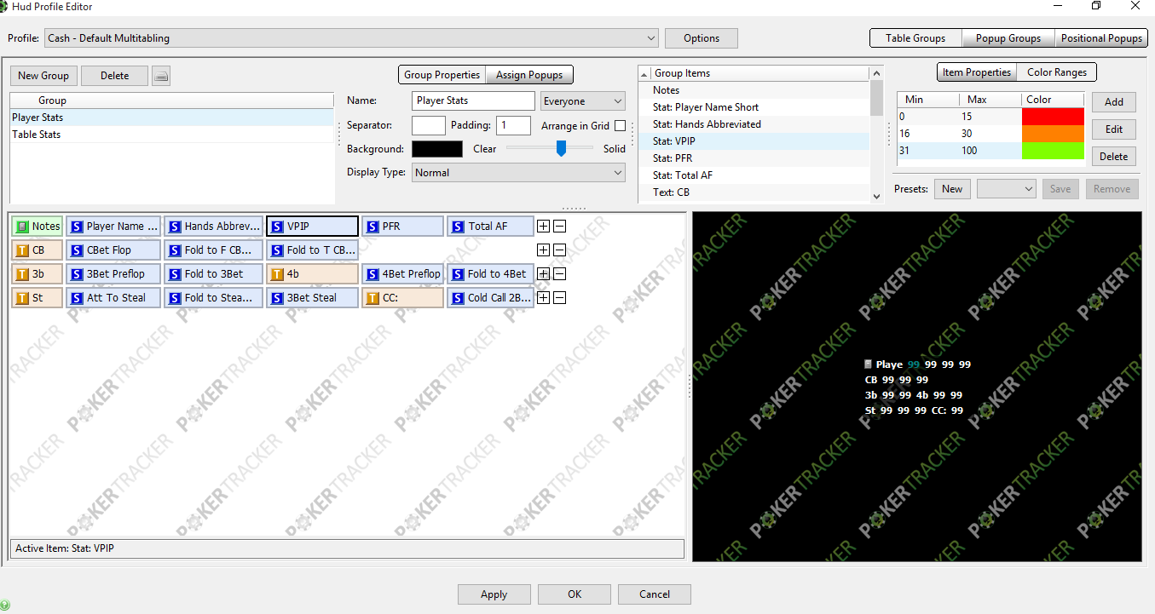This screenshot has height=614, width=1155.
Task: Click the S icon on VPIP item
Action: (x=277, y=227)
